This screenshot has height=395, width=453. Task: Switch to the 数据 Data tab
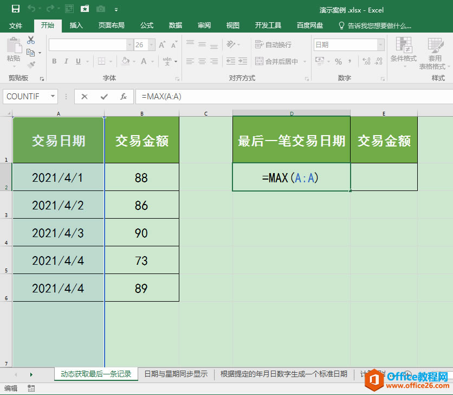(x=176, y=26)
